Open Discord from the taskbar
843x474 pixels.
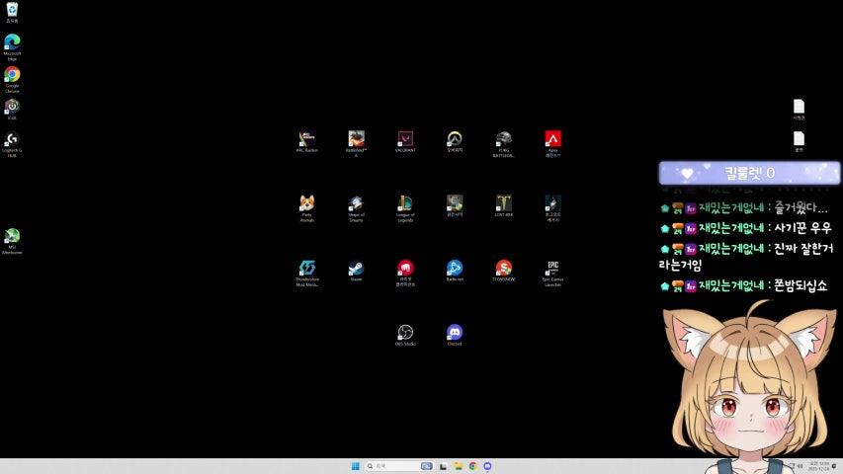point(487,466)
